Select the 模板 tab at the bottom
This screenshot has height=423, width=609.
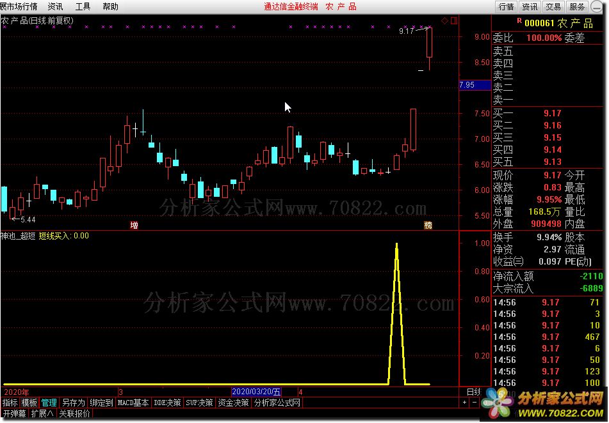29,403
